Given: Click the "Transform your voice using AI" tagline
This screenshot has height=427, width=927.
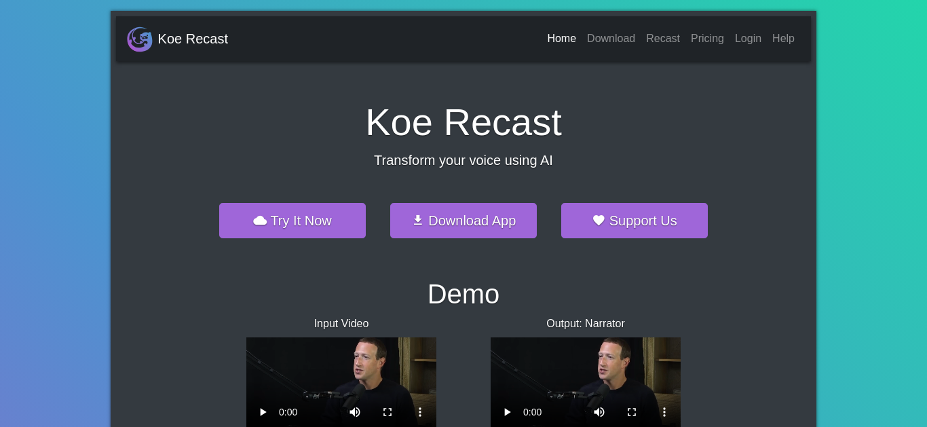Looking at the screenshot, I should [463, 161].
